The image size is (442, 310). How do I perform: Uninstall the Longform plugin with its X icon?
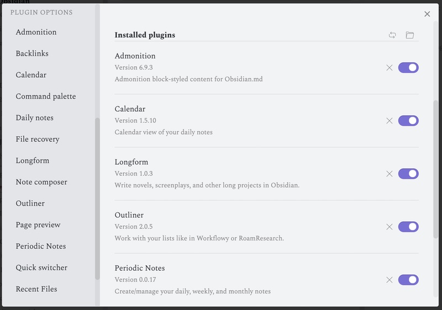[390, 174]
